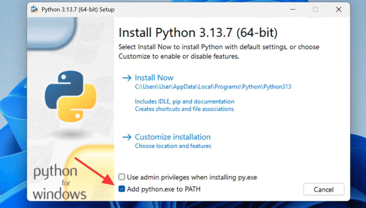Click 'Choose location and features' text

173,146
